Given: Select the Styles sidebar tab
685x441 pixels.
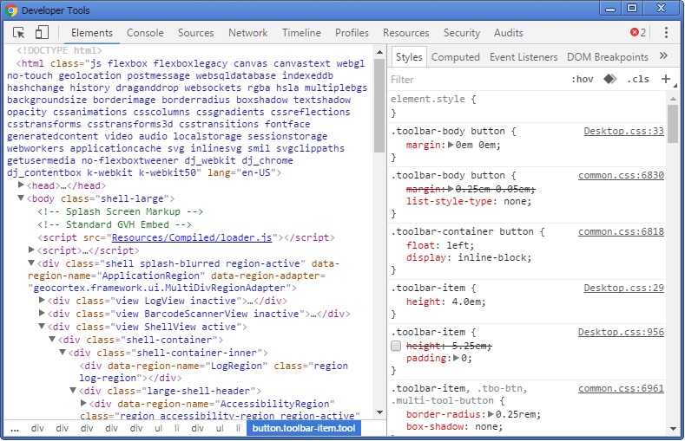Looking at the screenshot, I should point(409,56).
